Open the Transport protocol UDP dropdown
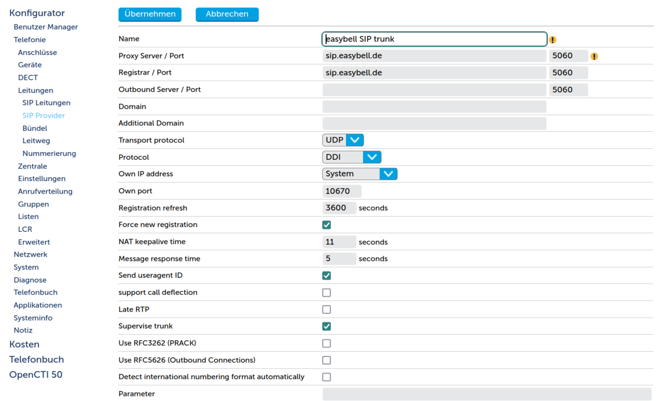664x401 pixels. (x=343, y=140)
